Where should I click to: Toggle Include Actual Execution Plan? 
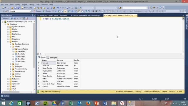[69, 11]
